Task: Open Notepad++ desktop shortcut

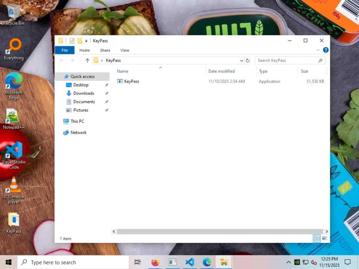Action: [13, 119]
